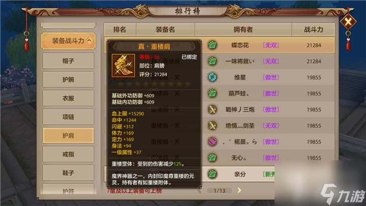The image size is (366, 206).
Task: Click the green class icon beside 一味将就い
Action: 212,61
